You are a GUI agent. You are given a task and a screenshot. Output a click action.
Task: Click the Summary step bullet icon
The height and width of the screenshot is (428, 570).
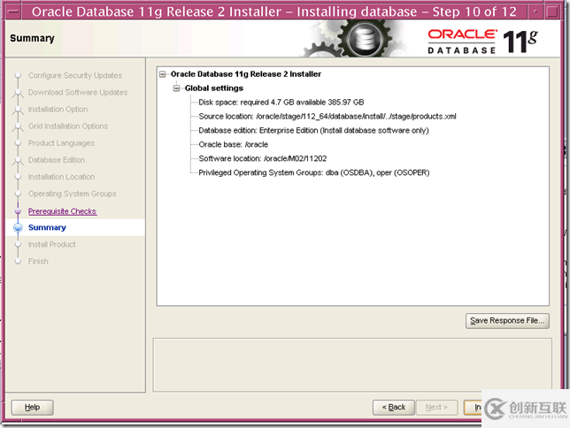pyautogui.click(x=18, y=228)
